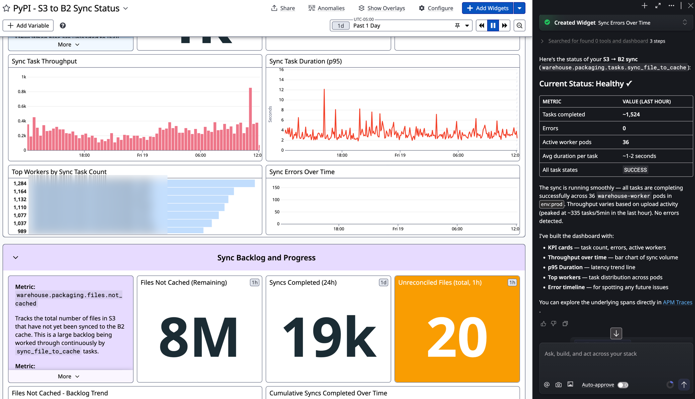Give thumbs up to the response
This screenshot has width=695, height=399.
(x=543, y=324)
